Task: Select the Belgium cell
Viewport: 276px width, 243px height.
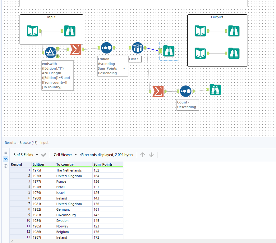Action: [x=74, y=232]
